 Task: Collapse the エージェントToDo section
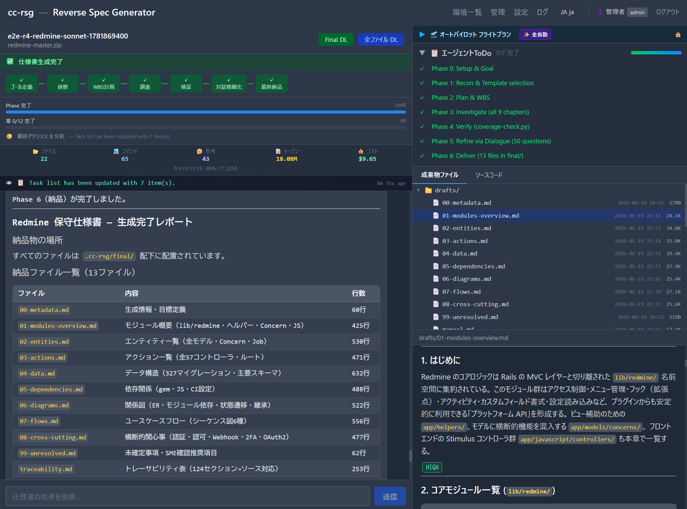[x=422, y=53]
